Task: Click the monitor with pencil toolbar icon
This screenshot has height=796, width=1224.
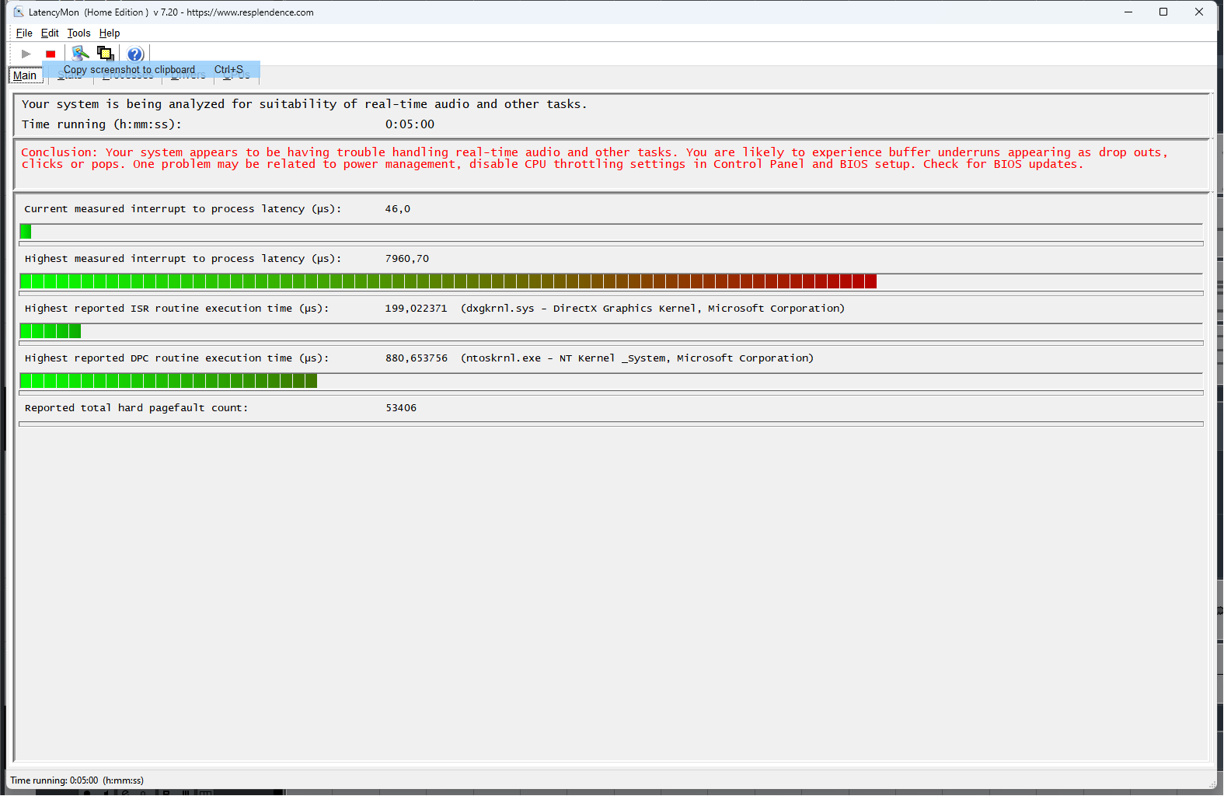Action: tap(80, 54)
